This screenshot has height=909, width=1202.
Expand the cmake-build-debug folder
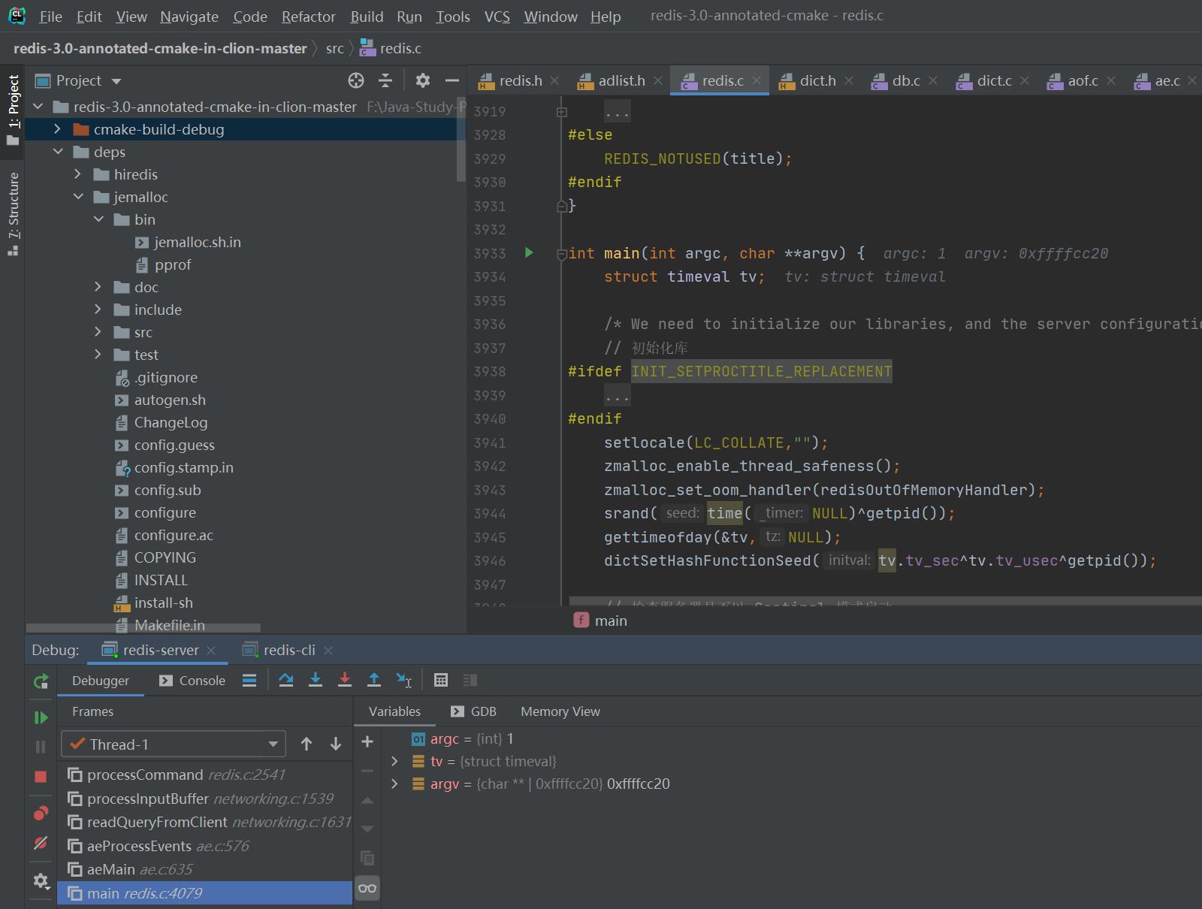pos(57,129)
